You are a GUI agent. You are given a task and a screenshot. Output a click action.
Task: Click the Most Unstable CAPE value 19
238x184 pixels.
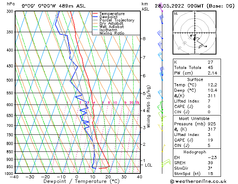coord(210,140)
